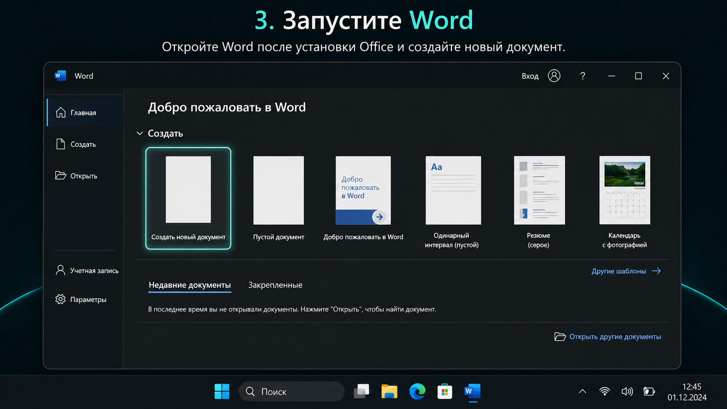
Task: Open Добро пожаловать в Word template
Action: (x=363, y=198)
